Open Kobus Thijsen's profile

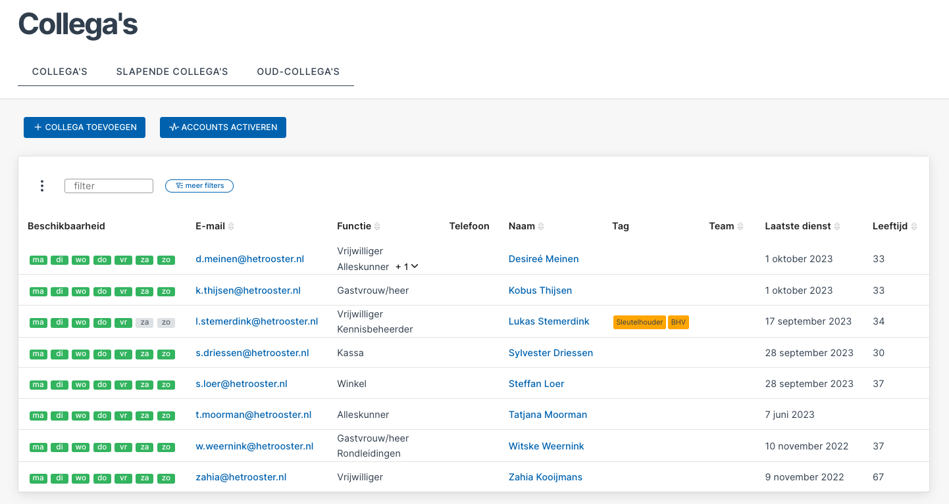click(x=540, y=290)
